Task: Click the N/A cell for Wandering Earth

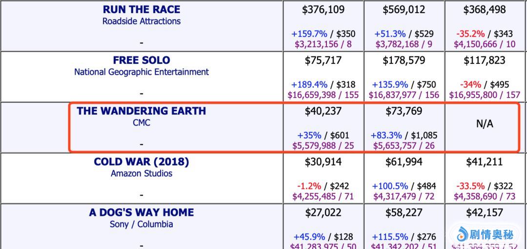Action: [485, 124]
